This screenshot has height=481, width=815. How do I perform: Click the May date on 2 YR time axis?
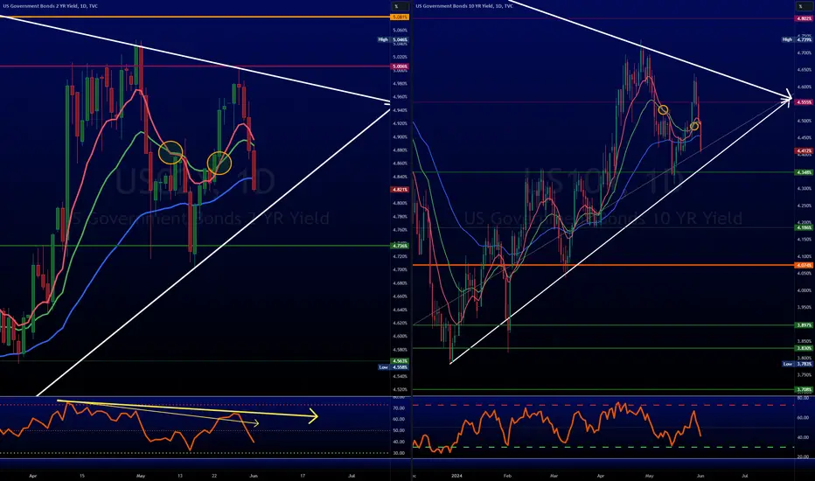click(x=140, y=476)
